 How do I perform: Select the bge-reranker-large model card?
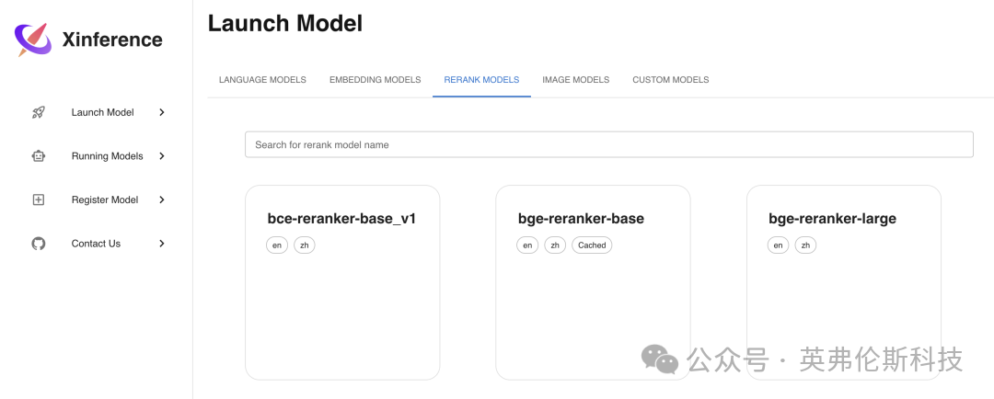coord(844,282)
